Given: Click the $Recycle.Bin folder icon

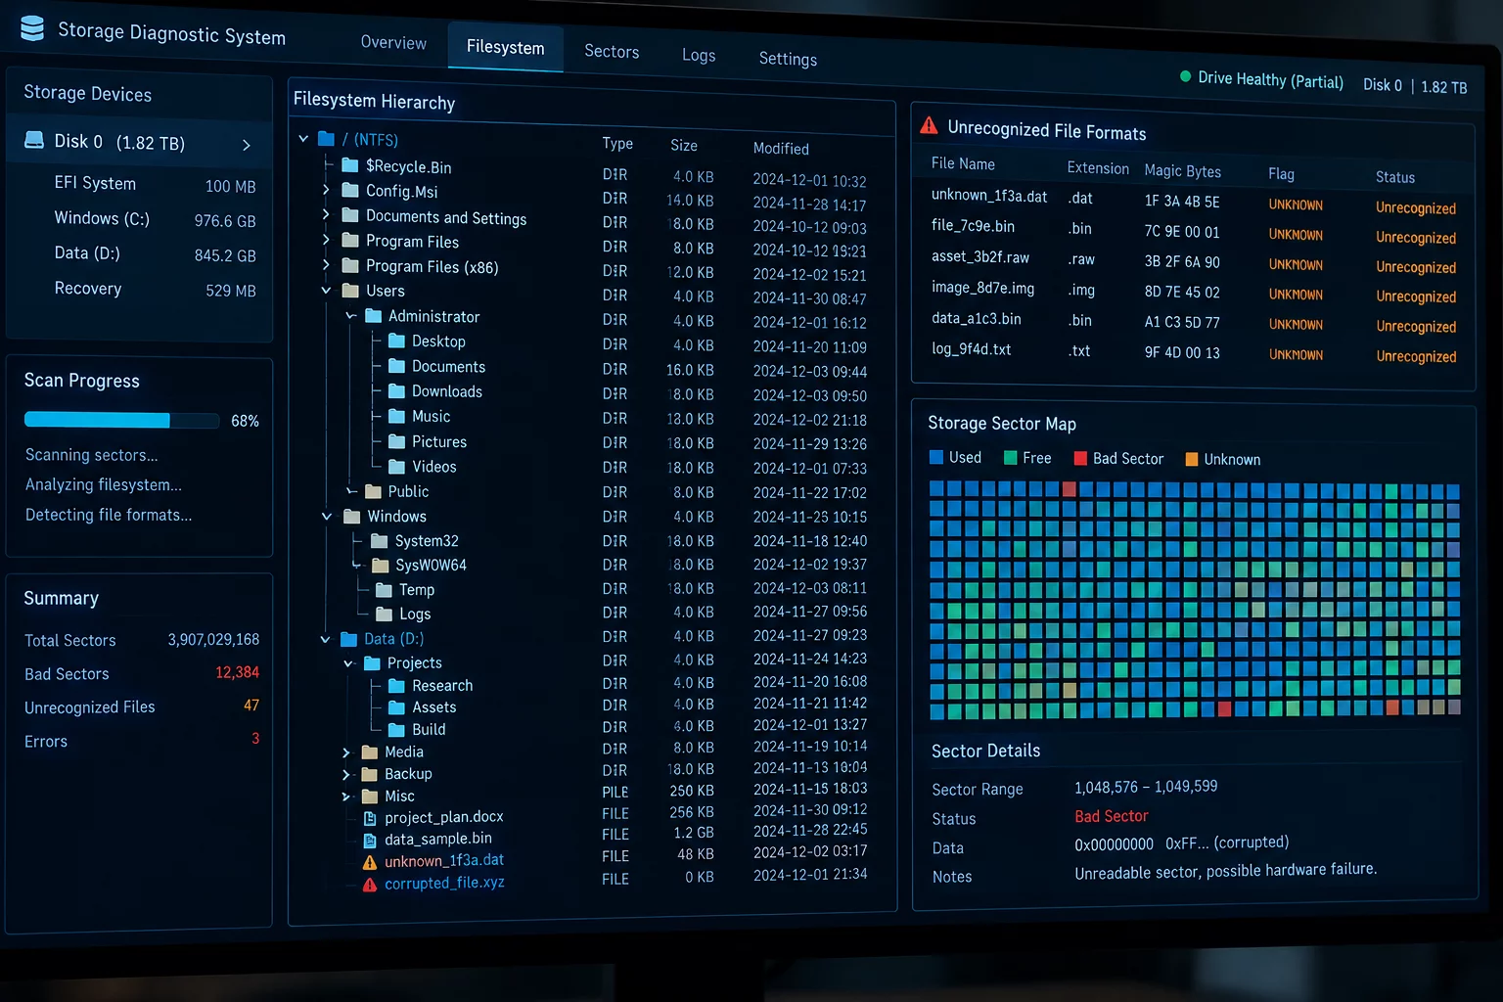Looking at the screenshot, I should (350, 165).
